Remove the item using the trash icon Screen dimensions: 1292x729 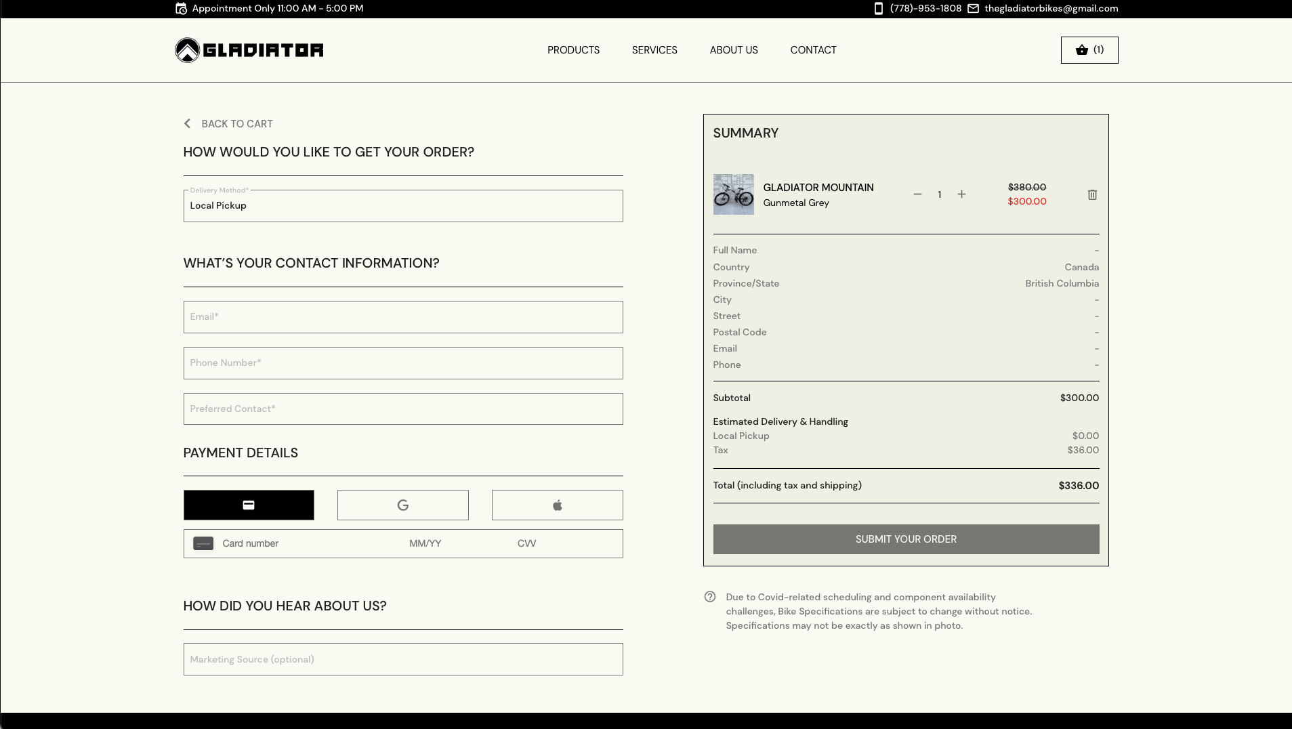coord(1092,194)
